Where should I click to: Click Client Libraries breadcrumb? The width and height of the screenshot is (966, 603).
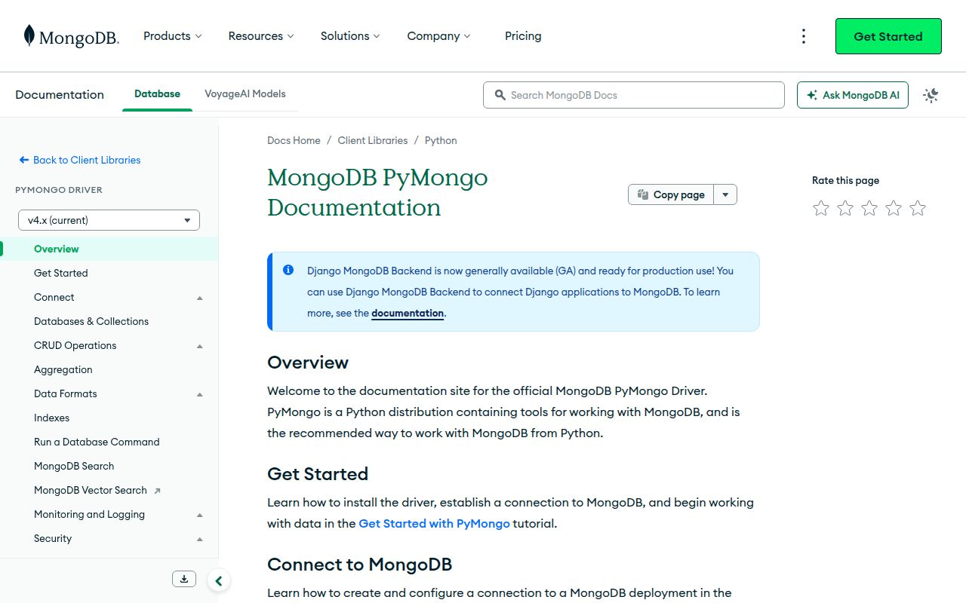point(373,140)
